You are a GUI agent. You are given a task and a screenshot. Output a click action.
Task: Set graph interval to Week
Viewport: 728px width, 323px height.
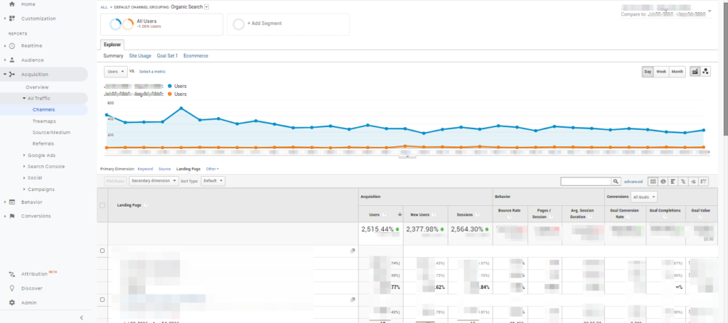[x=661, y=72]
